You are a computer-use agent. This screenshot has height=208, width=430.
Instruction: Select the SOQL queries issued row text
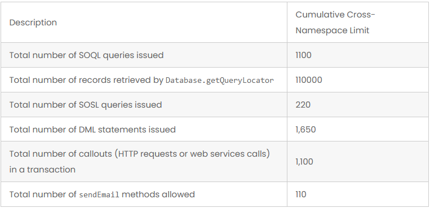[x=86, y=55]
